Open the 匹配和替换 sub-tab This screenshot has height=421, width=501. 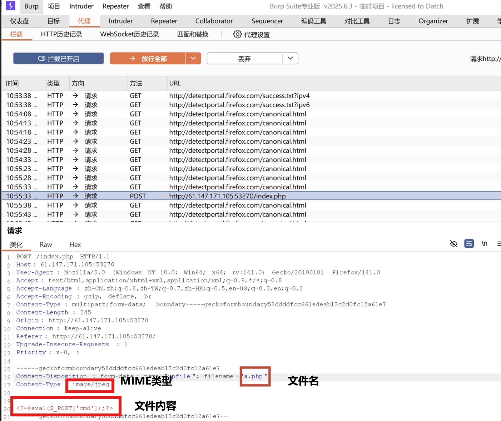193,34
